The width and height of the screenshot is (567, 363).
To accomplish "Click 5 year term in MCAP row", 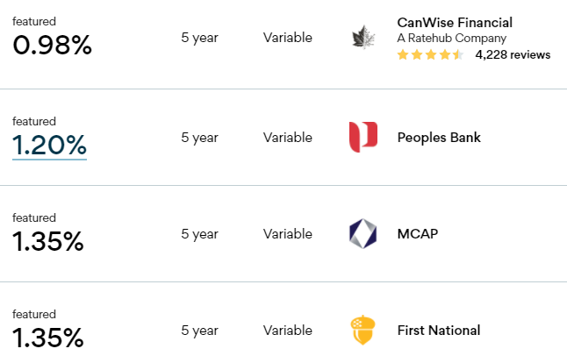I will coord(199,234).
